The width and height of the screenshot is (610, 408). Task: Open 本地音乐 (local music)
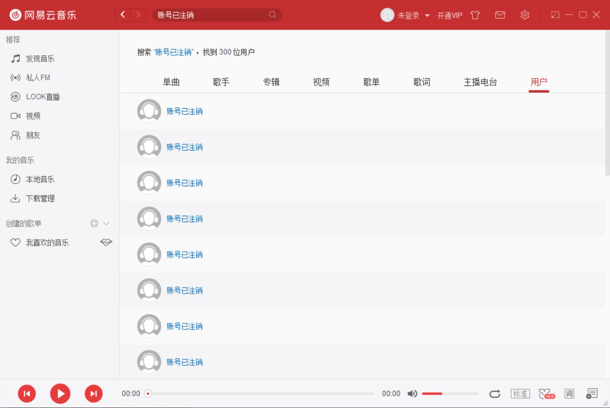point(40,179)
